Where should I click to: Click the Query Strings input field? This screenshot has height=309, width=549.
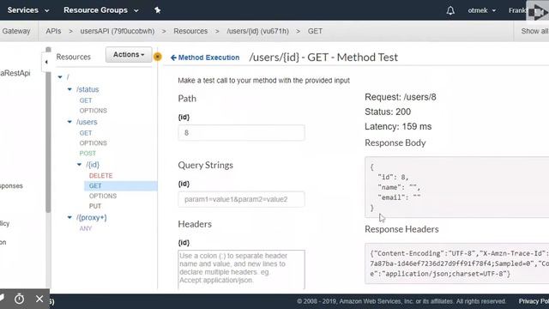point(241,199)
